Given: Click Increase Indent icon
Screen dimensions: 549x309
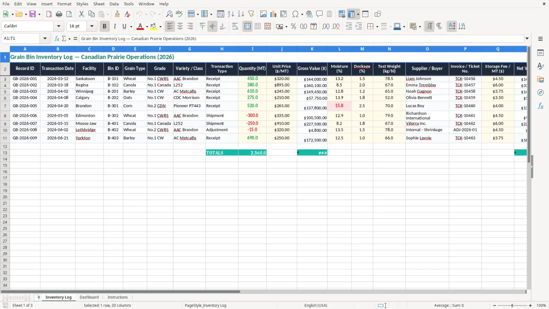Looking at the screenshot, I should pyautogui.click(x=349, y=27).
